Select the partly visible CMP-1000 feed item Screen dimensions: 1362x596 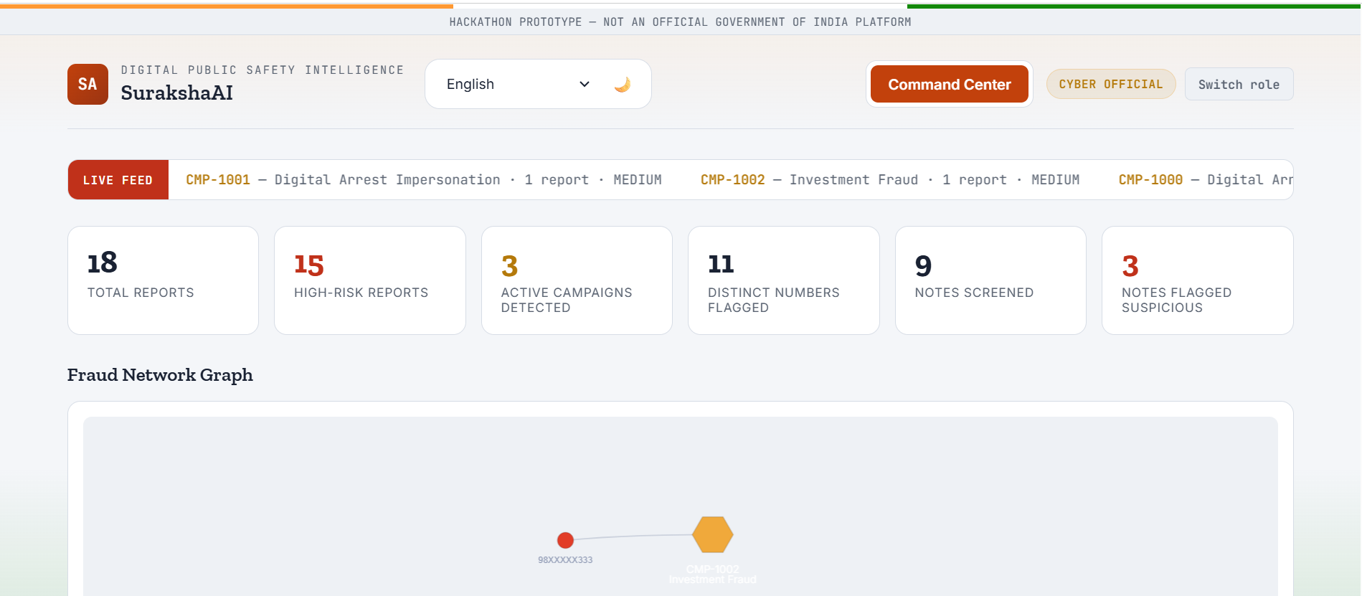click(x=1206, y=180)
